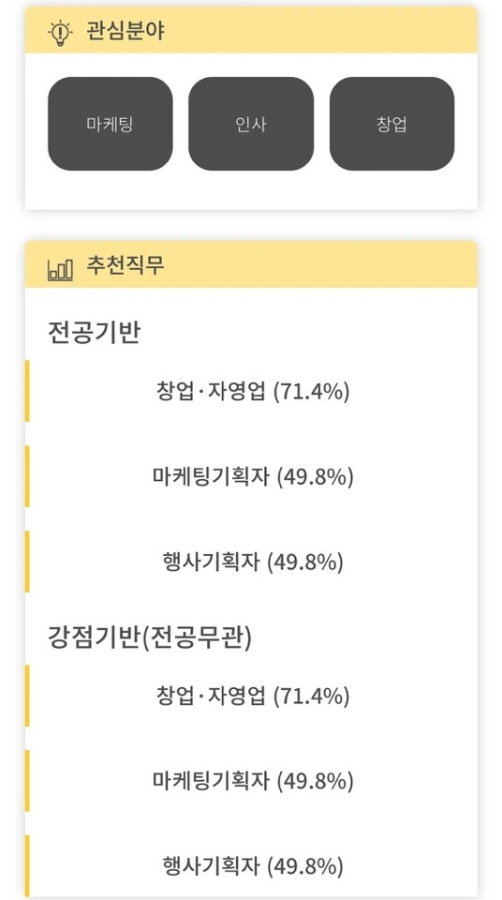Image resolution: width=502 pixels, height=900 pixels.
Task: Click yellow marker bar beside 전공기반 마케팅기획자
Action: pos(27,477)
